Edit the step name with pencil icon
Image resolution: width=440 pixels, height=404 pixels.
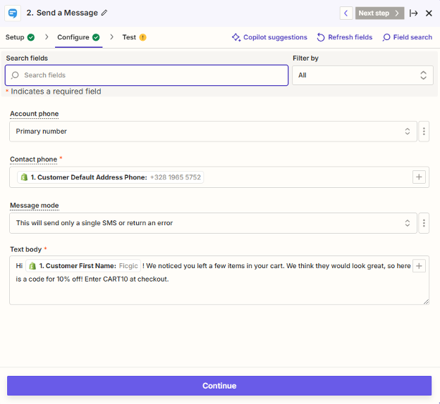[104, 13]
